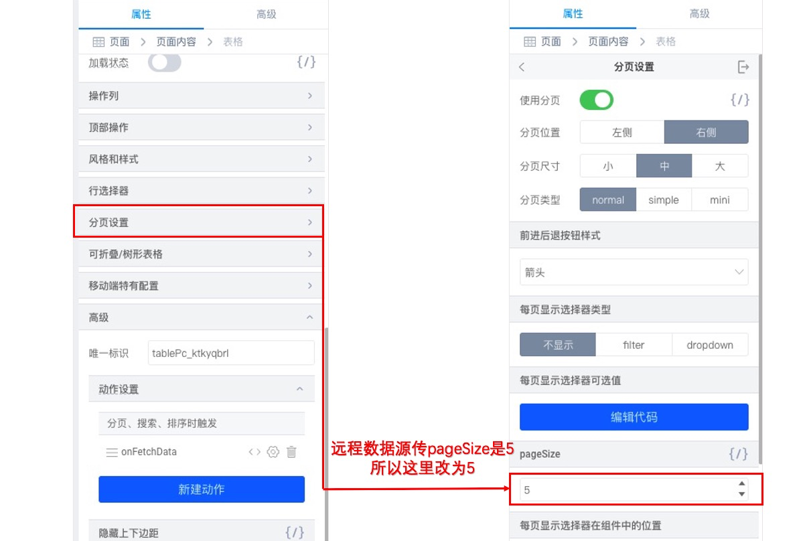Click the 编辑代码 button

click(x=634, y=417)
